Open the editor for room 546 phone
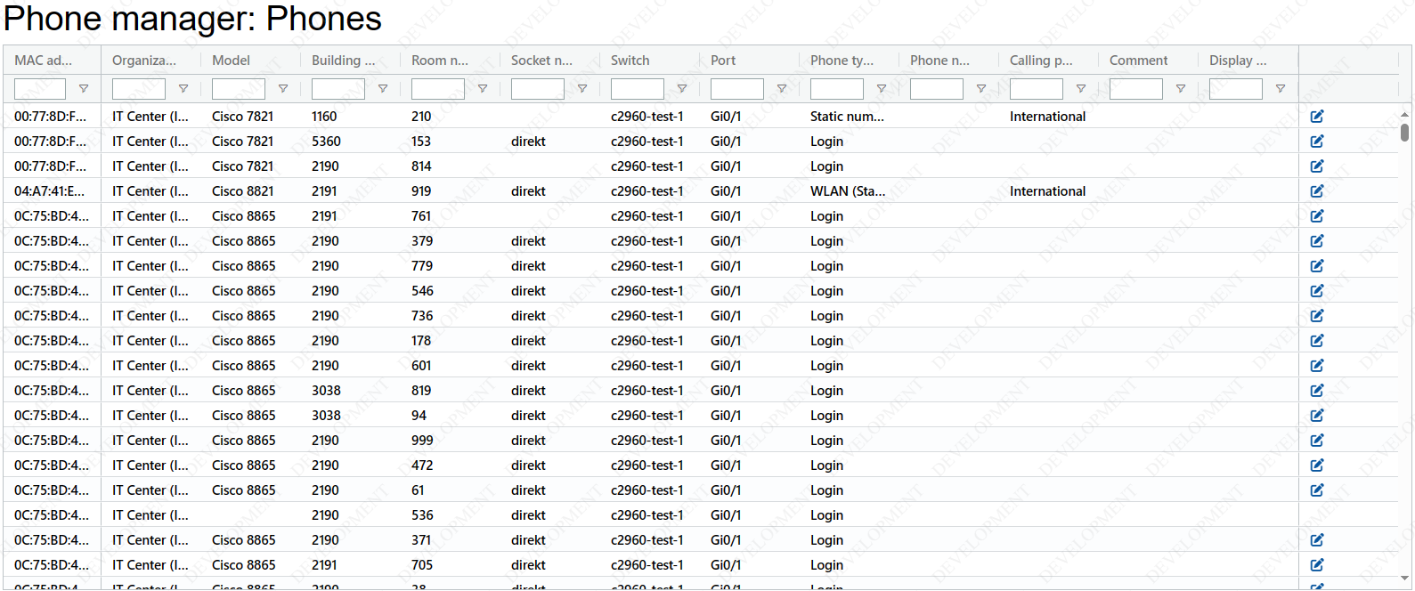The height and width of the screenshot is (591, 1415). [x=1317, y=291]
